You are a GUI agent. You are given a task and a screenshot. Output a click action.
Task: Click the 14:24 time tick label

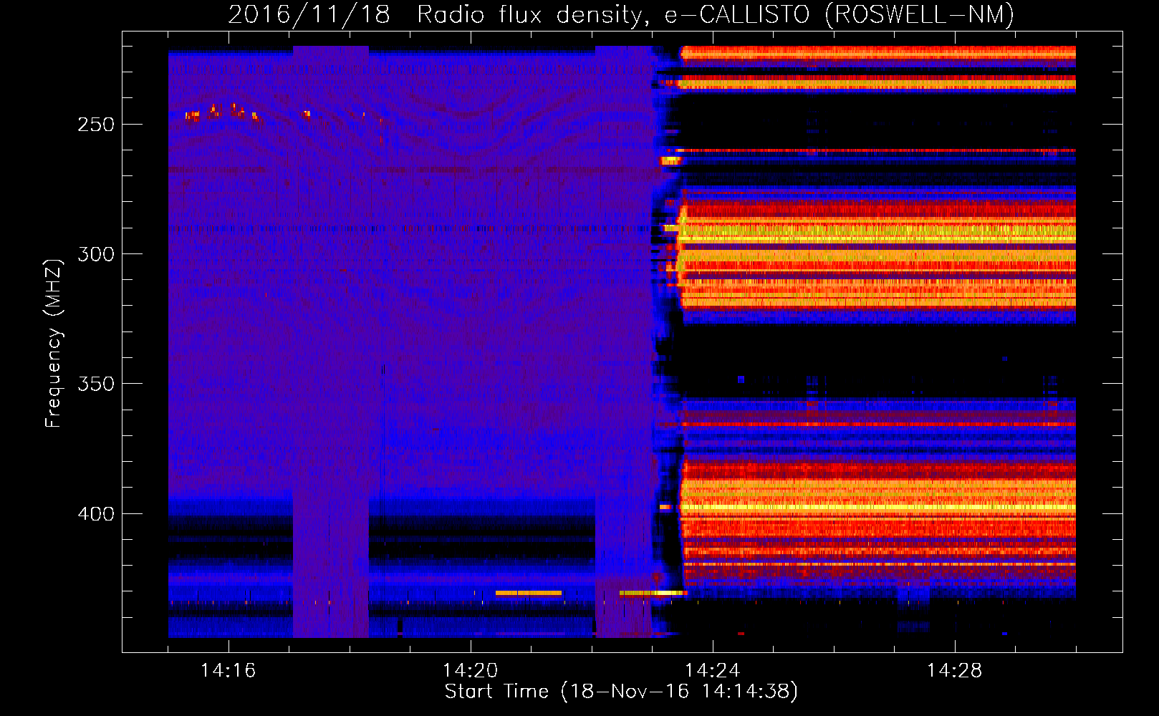click(x=712, y=670)
